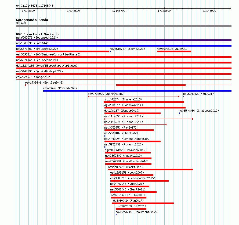Open nsv1114358 (Alsmadi2014) variant
The height and width of the screenshot is (225, 239).
[x=124, y=116]
